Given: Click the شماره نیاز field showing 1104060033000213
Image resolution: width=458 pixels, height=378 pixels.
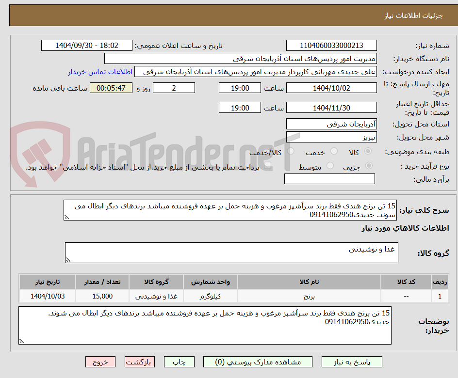Looking at the screenshot, I should coord(332,45).
